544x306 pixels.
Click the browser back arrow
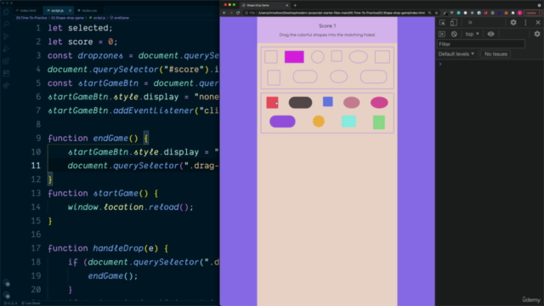[224, 13]
